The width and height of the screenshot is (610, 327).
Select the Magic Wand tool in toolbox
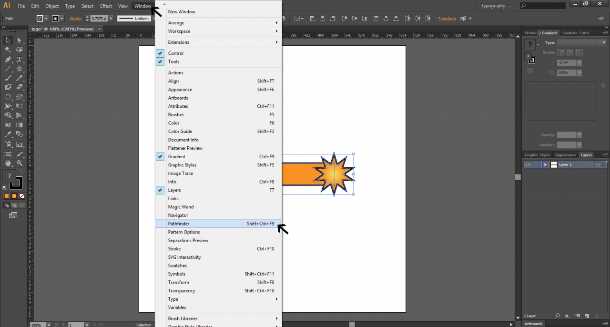8,50
